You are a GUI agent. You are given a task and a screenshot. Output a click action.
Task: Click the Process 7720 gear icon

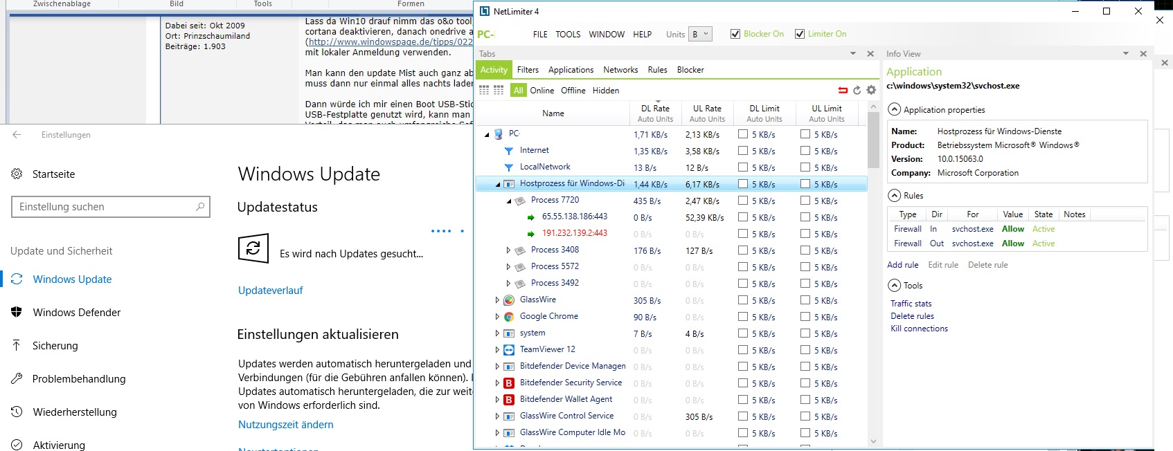(x=520, y=201)
